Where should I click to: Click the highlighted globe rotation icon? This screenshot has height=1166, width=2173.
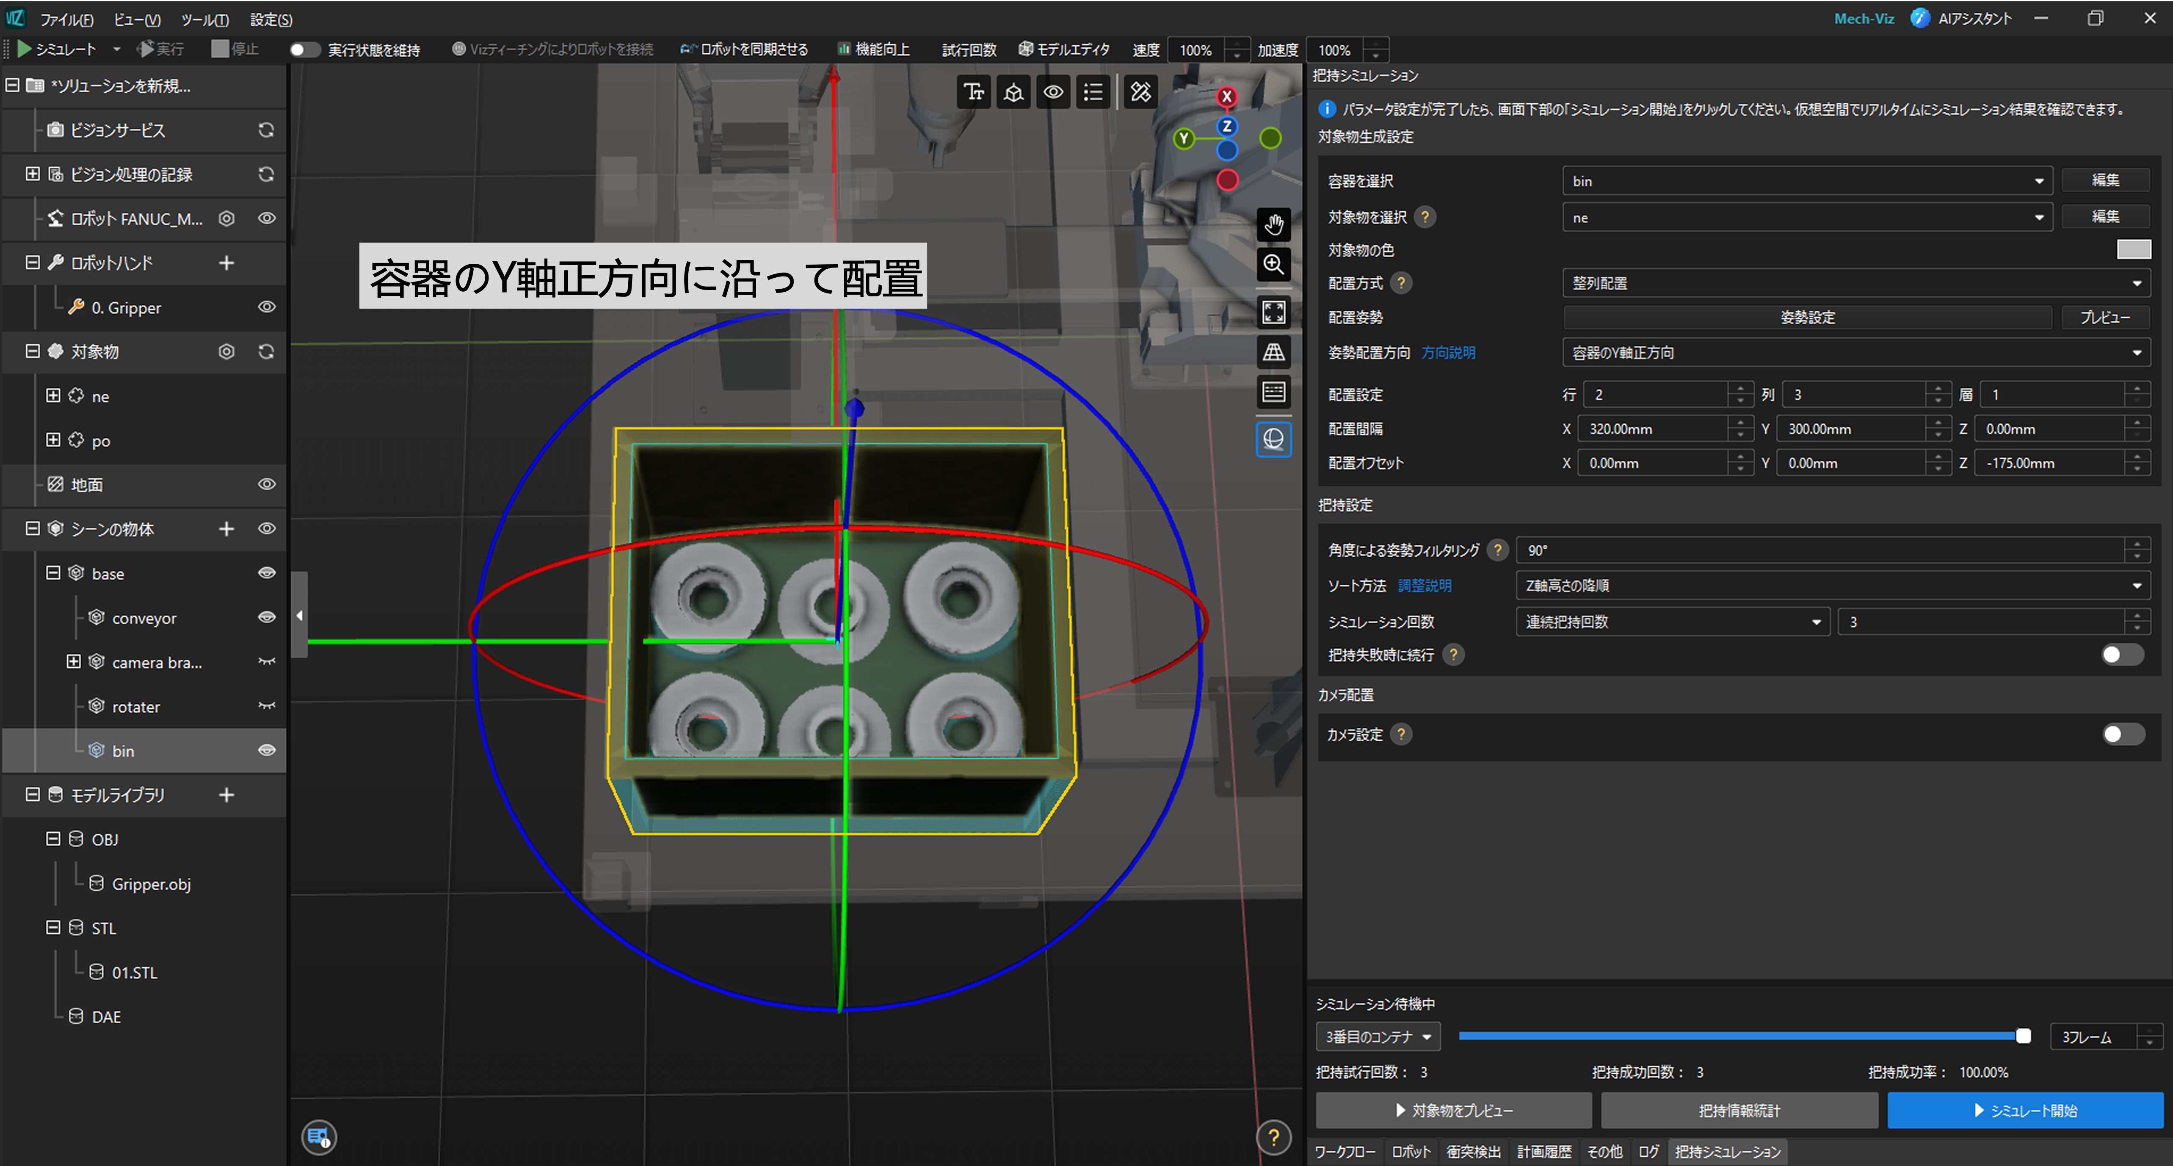1273,439
